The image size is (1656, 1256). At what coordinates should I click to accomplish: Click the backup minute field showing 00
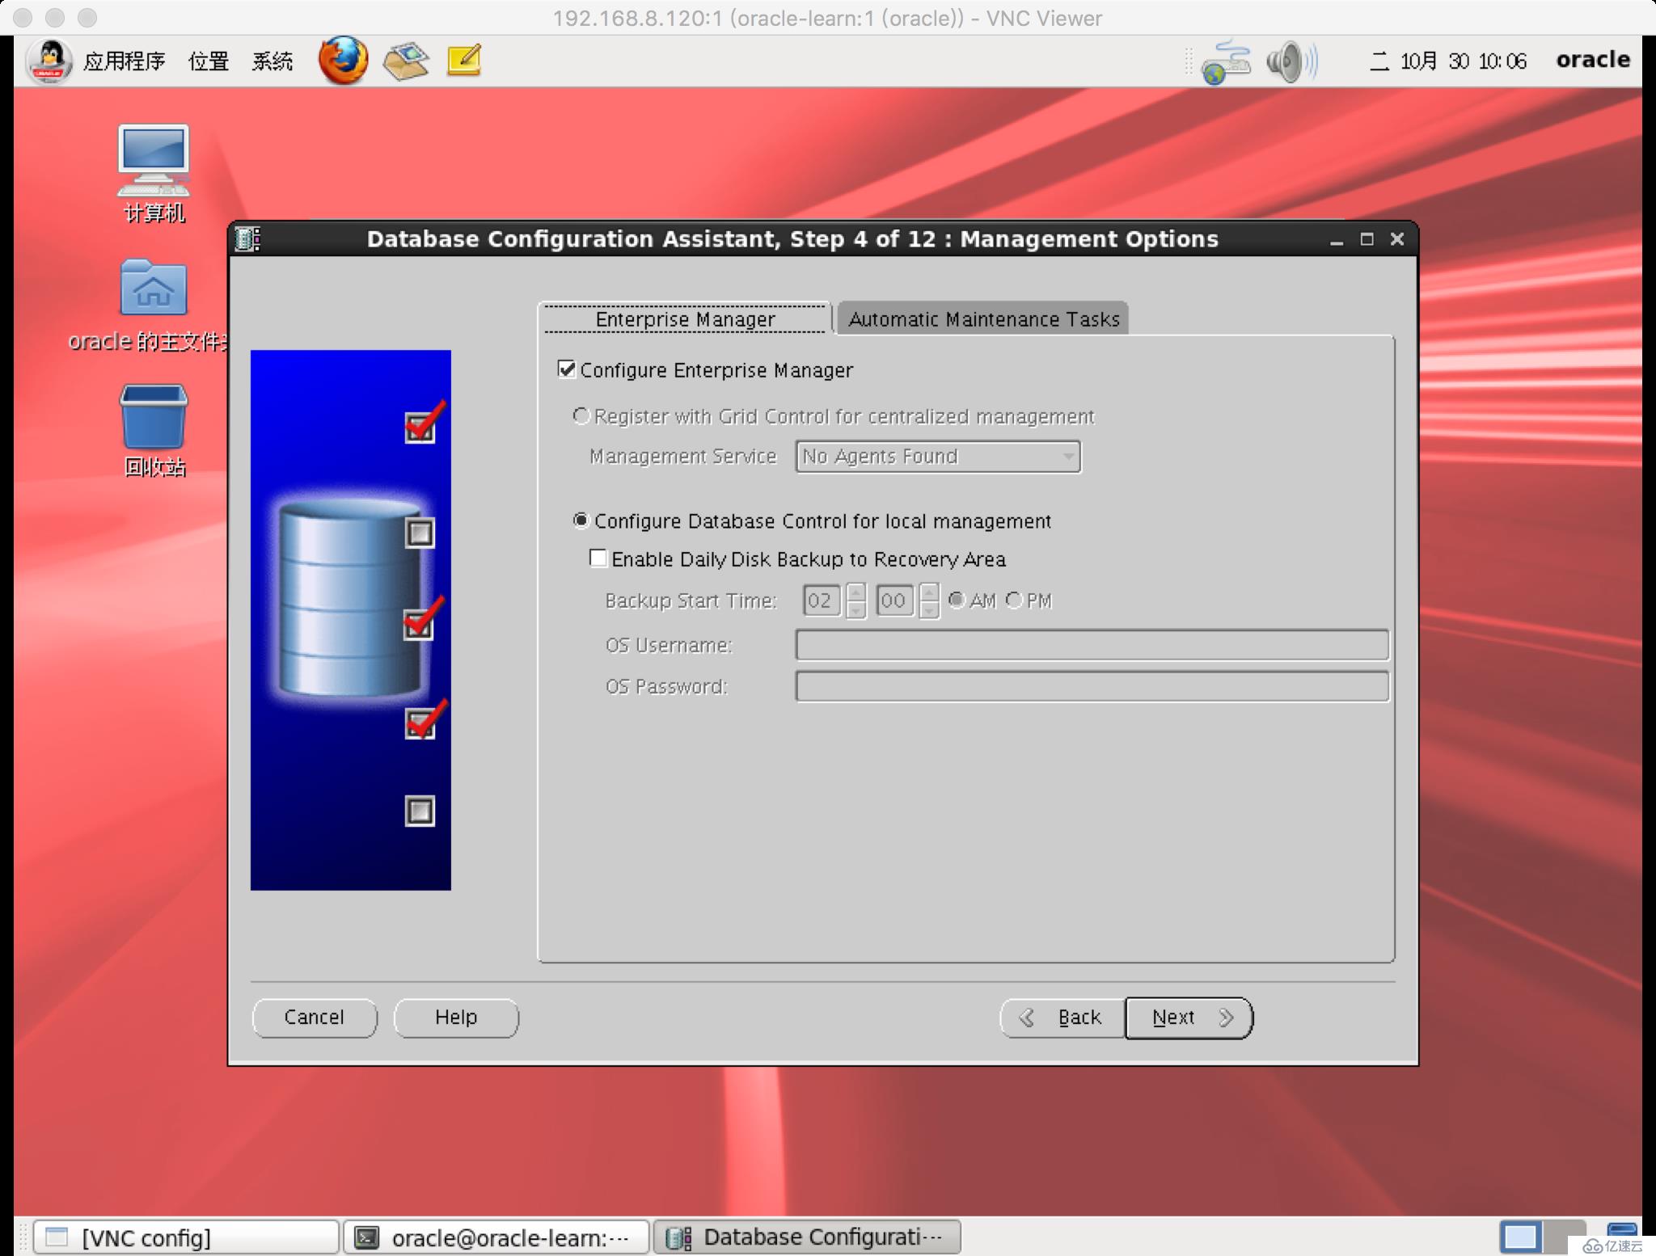coord(895,601)
